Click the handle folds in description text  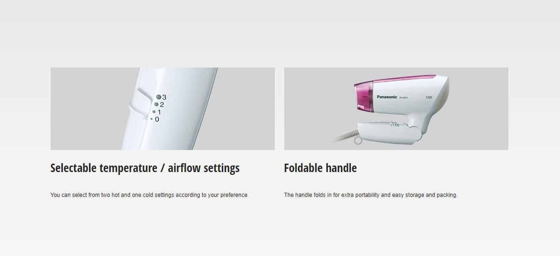click(x=371, y=195)
